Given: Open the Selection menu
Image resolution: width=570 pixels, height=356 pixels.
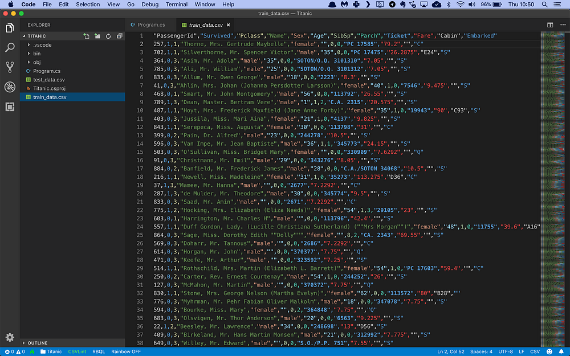Looking at the screenshot, I should (x=88, y=5).
